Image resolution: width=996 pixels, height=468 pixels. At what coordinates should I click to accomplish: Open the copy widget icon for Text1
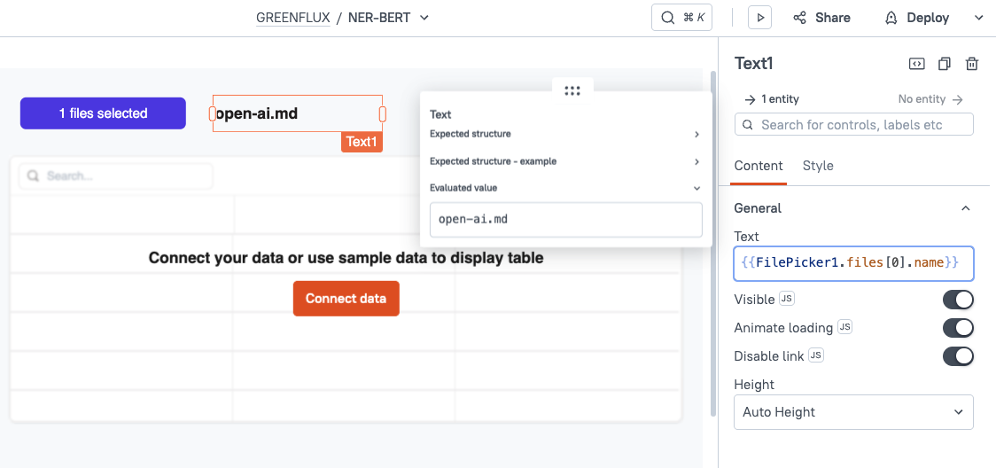pyautogui.click(x=945, y=64)
